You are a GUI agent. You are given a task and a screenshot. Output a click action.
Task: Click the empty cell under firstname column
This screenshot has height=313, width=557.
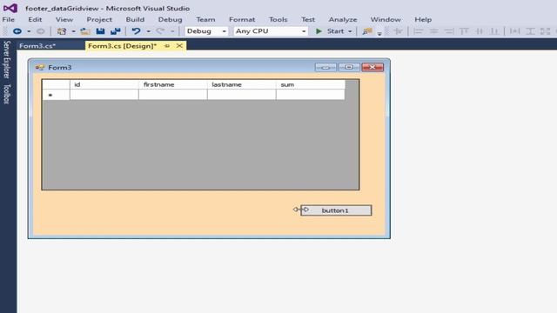tap(172, 95)
